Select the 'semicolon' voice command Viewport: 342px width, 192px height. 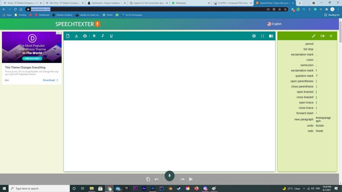click(307, 65)
